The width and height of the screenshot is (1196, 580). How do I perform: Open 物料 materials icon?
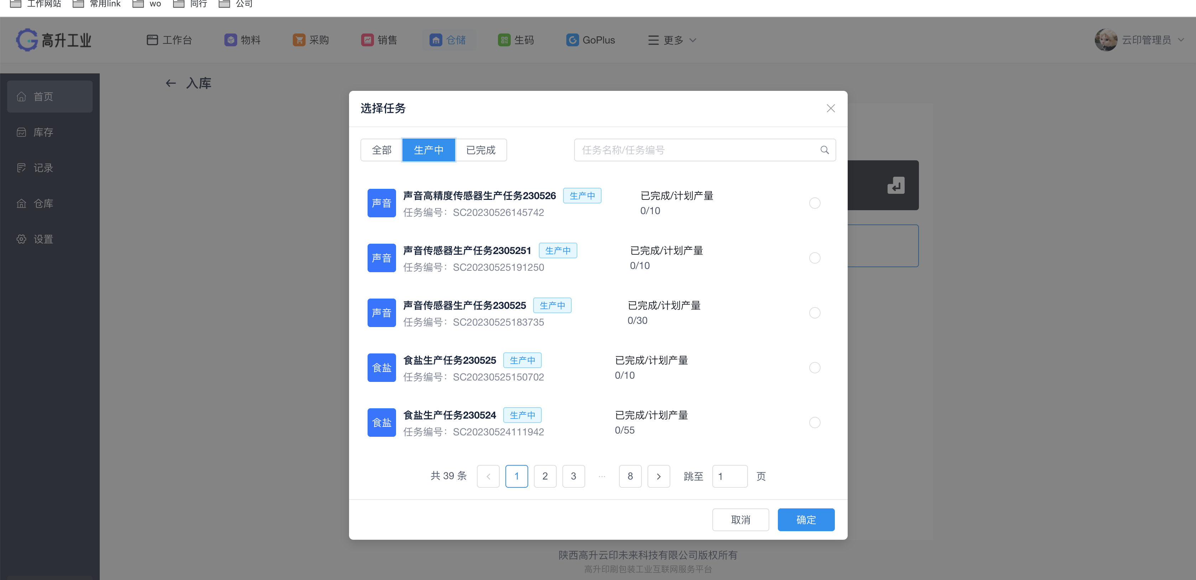pos(230,40)
